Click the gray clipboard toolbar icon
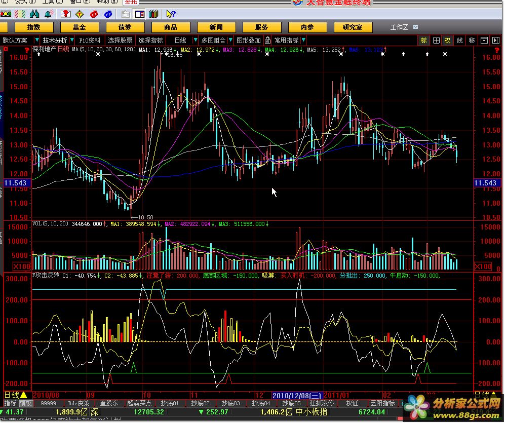Image resolution: width=505 pixels, height=423 pixels. [125, 14]
